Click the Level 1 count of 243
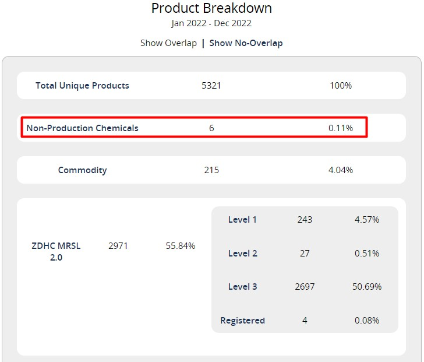424x362 pixels. pyautogui.click(x=305, y=220)
